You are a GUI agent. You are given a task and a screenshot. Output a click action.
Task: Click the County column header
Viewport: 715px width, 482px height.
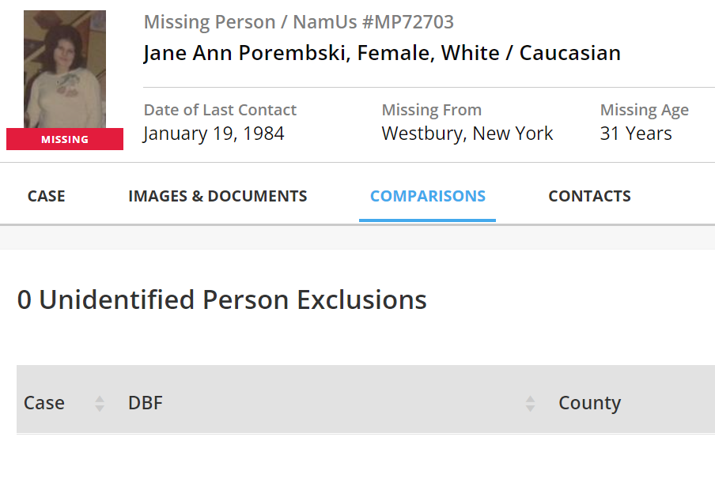pyautogui.click(x=589, y=403)
